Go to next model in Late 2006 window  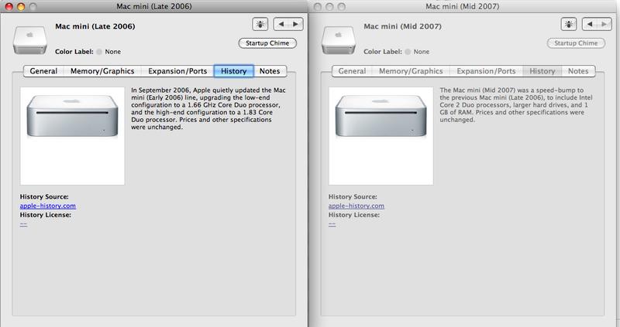[296, 25]
